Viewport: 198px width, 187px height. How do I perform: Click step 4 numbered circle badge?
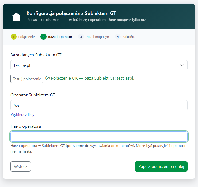[118, 37]
